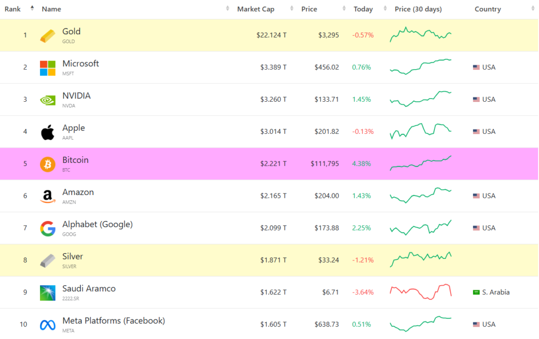Click the NVIDIA logo icon
Viewport: 539px width, 339px height.
[47, 100]
